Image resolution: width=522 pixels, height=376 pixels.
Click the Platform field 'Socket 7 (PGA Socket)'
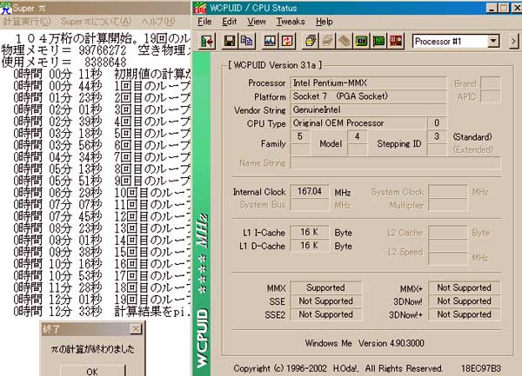[x=368, y=96]
